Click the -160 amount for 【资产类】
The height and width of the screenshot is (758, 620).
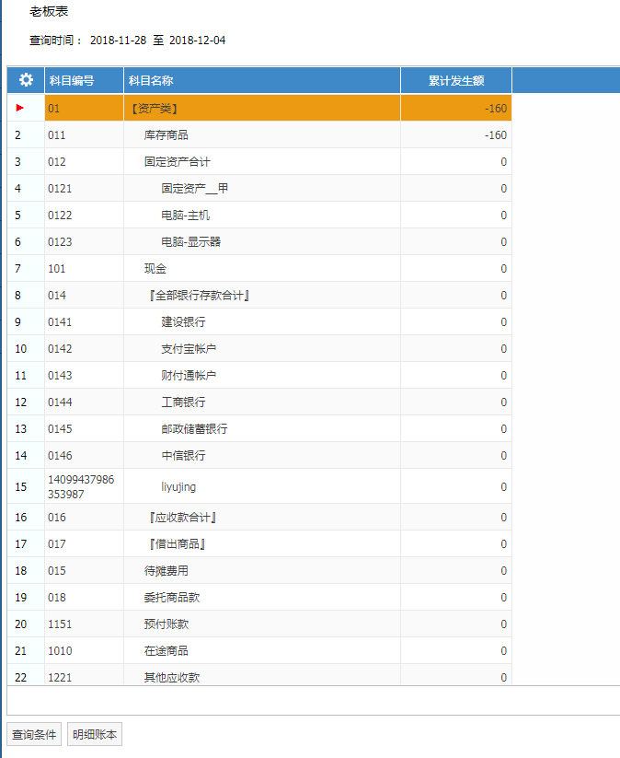(496, 109)
